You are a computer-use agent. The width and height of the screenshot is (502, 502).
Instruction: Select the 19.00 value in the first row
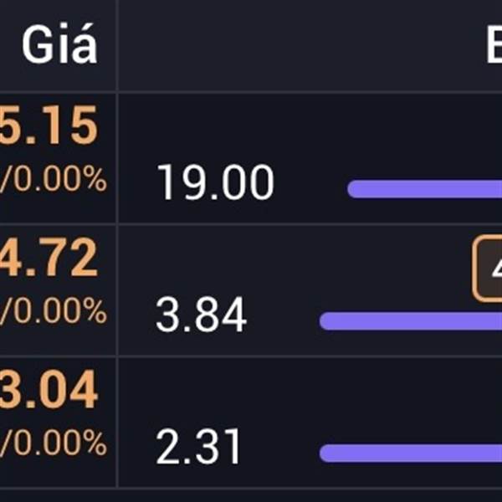[215, 183]
